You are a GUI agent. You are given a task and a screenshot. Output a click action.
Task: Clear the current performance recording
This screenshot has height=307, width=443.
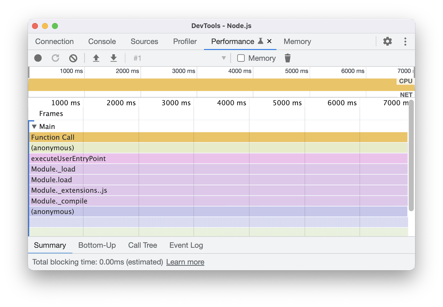click(73, 58)
